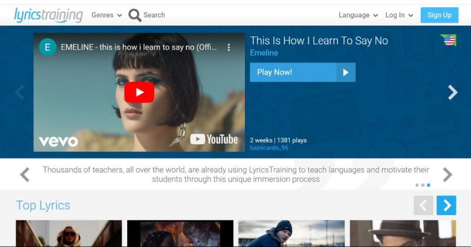Select the second message carousel dot

[423, 185]
